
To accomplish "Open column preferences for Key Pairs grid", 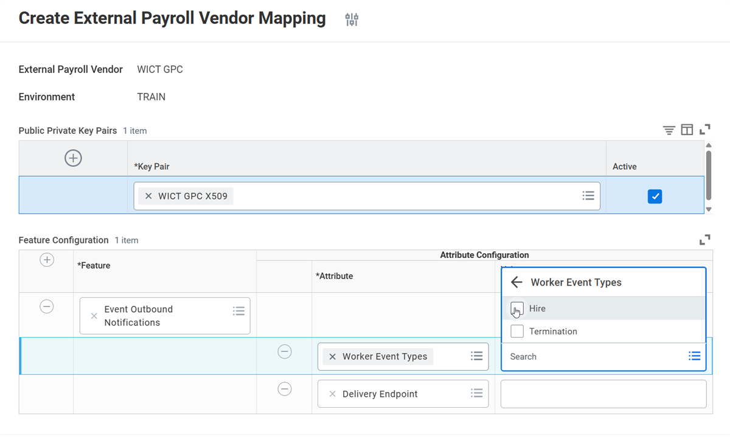I will click(x=687, y=130).
